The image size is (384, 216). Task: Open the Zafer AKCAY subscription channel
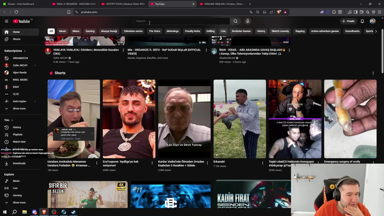tap(21, 65)
